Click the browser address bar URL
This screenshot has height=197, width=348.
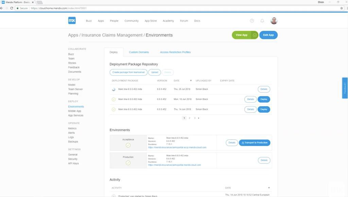[x=59, y=8]
